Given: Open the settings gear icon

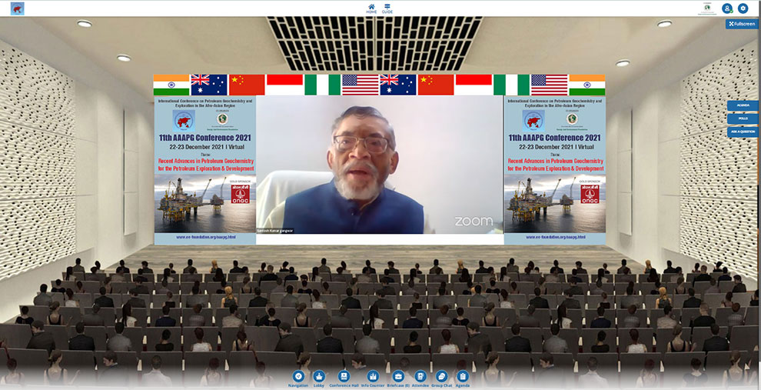Looking at the screenshot, I should [x=743, y=8].
